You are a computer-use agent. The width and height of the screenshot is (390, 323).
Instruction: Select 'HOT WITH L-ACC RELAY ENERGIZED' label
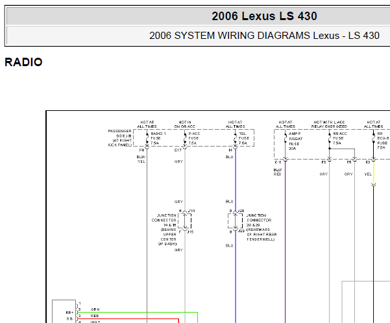329,125
